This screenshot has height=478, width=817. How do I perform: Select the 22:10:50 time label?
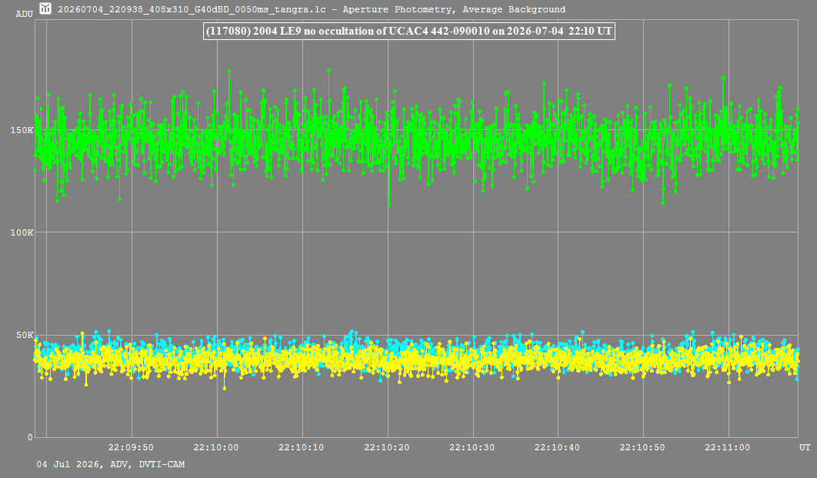tap(642, 447)
